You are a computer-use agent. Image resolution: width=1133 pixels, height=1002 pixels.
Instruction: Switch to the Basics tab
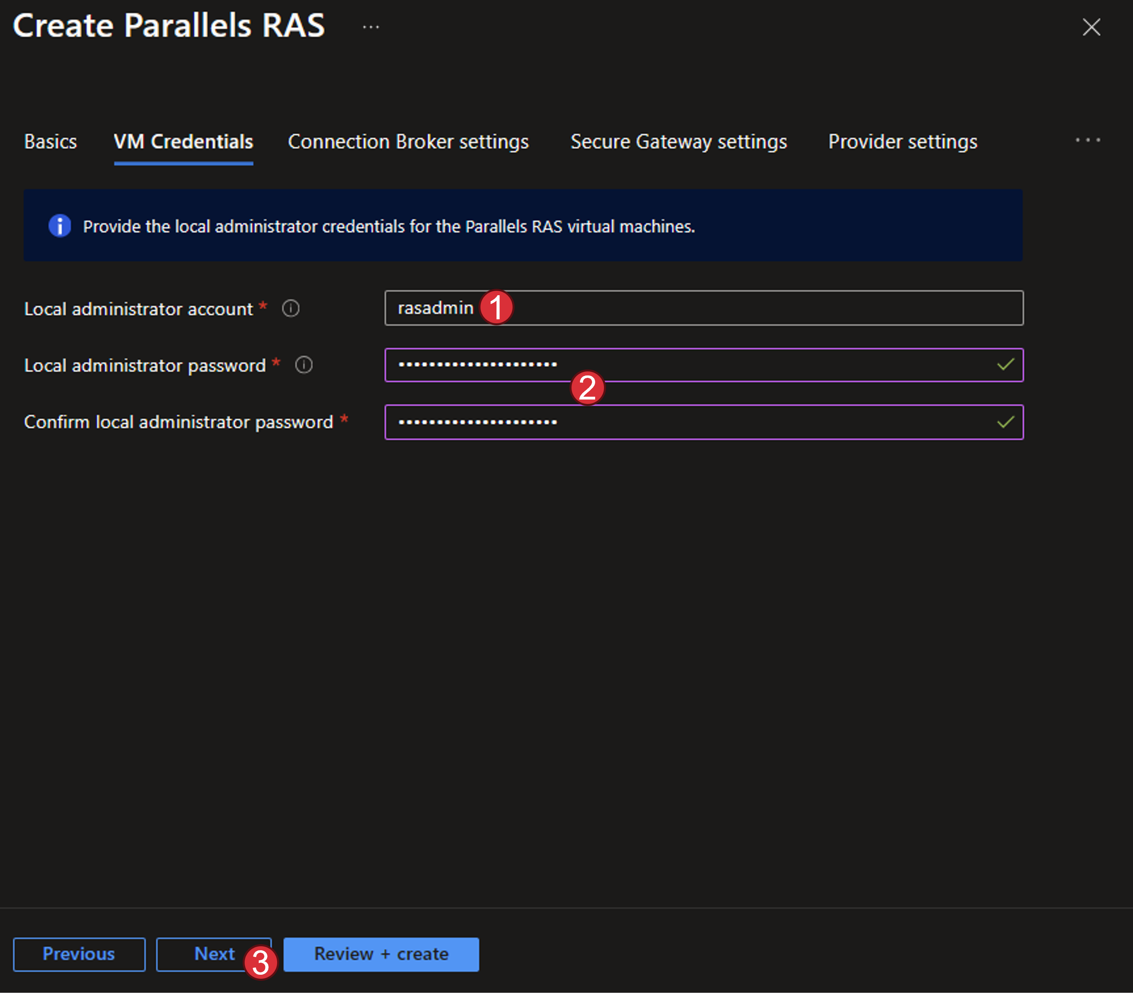(51, 142)
